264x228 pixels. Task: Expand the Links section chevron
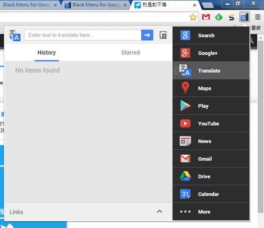point(159,211)
